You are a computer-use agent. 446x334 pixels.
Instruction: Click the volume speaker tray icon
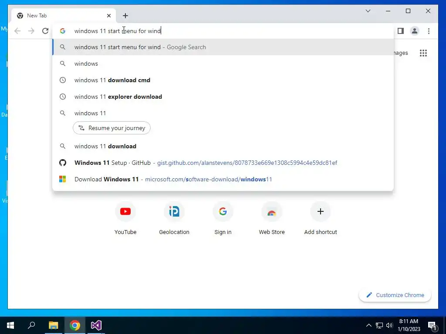[389, 325]
